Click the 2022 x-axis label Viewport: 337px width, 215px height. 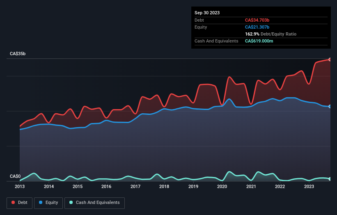click(x=280, y=186)
